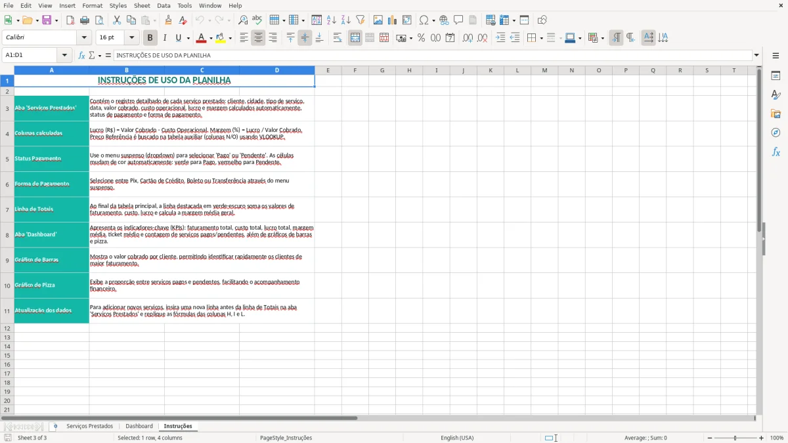
Task: Toggle Underline formatting
Action: (179, 38)
